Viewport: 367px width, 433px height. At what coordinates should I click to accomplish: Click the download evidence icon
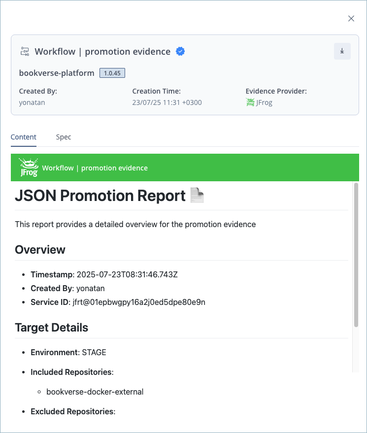[x=342, y=51]
